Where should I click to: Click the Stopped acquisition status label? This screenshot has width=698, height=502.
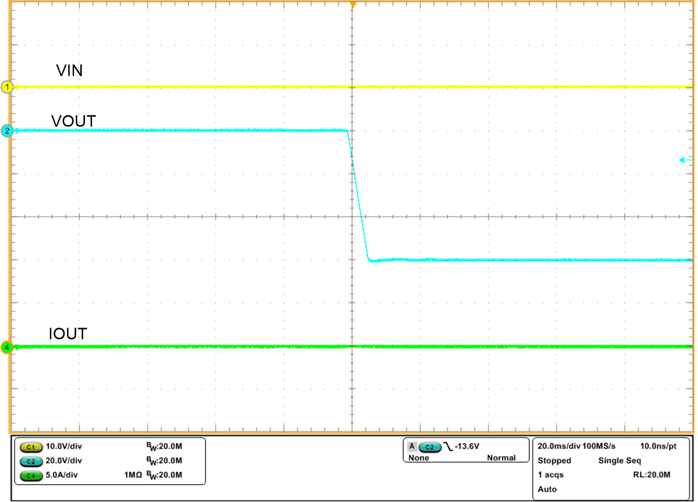(x=553, y=461)
